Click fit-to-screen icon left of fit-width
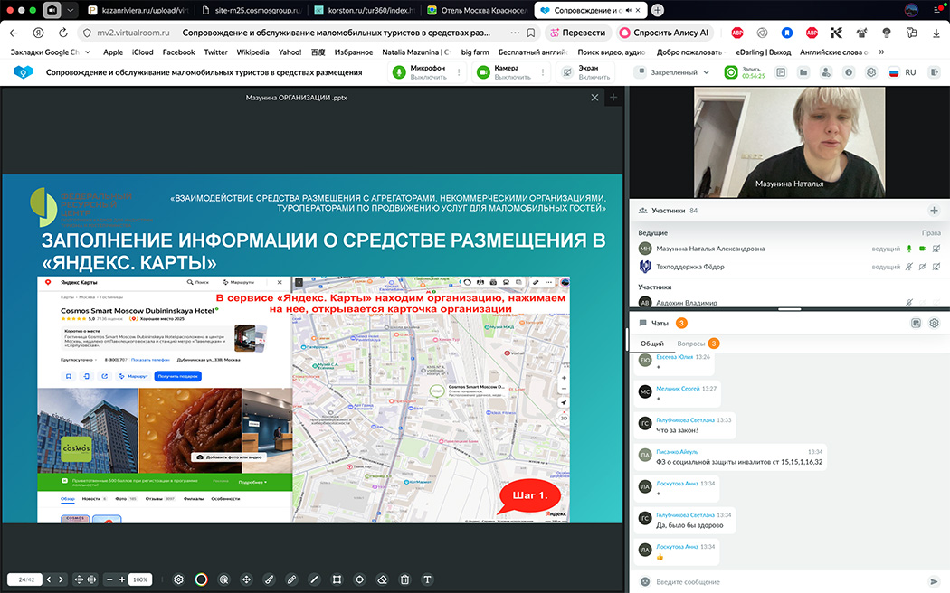 click(x=79, y=579)
